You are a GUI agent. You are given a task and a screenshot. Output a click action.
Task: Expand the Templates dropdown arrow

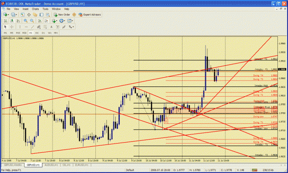click(72, 21)
